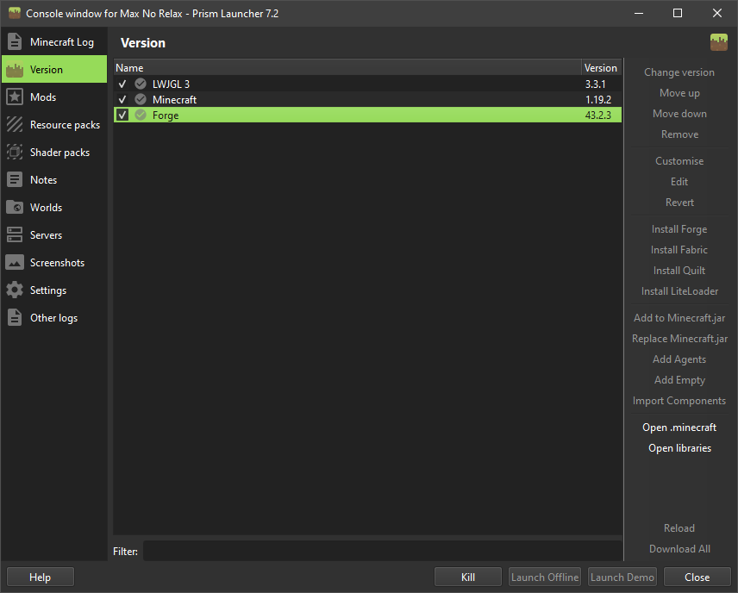Close the console window via Close button

(697, 577)
